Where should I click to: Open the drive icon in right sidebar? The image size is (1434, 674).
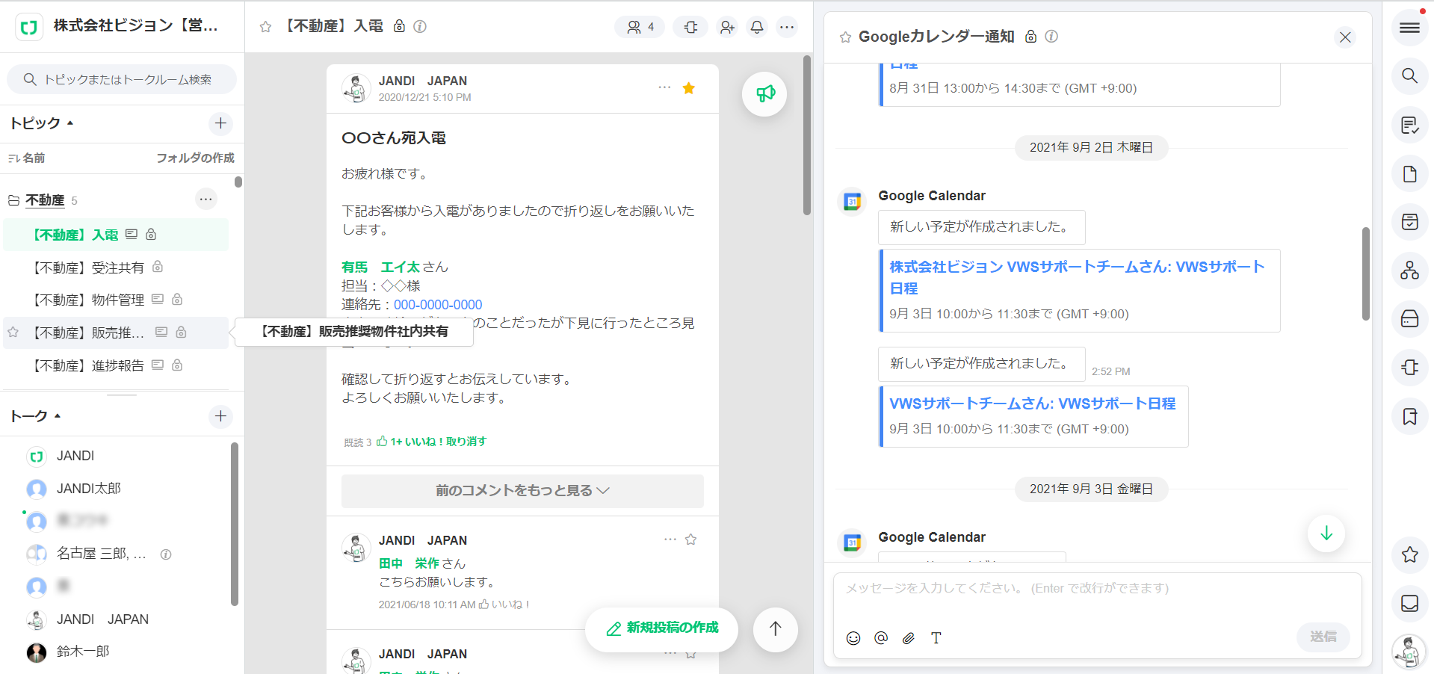click(x=1410, y=319)
